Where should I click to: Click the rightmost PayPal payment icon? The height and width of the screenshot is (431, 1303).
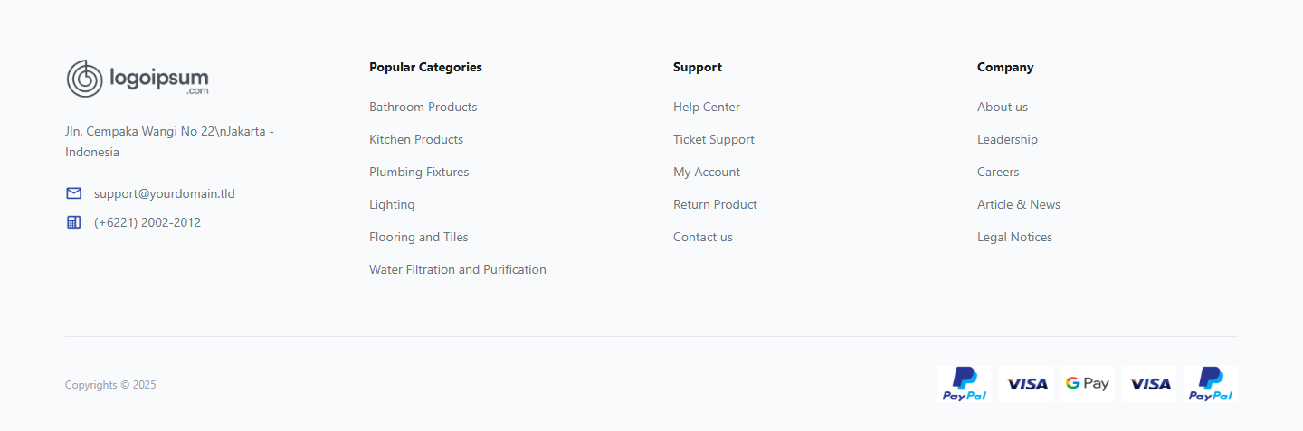click(x=1210, y=384)
